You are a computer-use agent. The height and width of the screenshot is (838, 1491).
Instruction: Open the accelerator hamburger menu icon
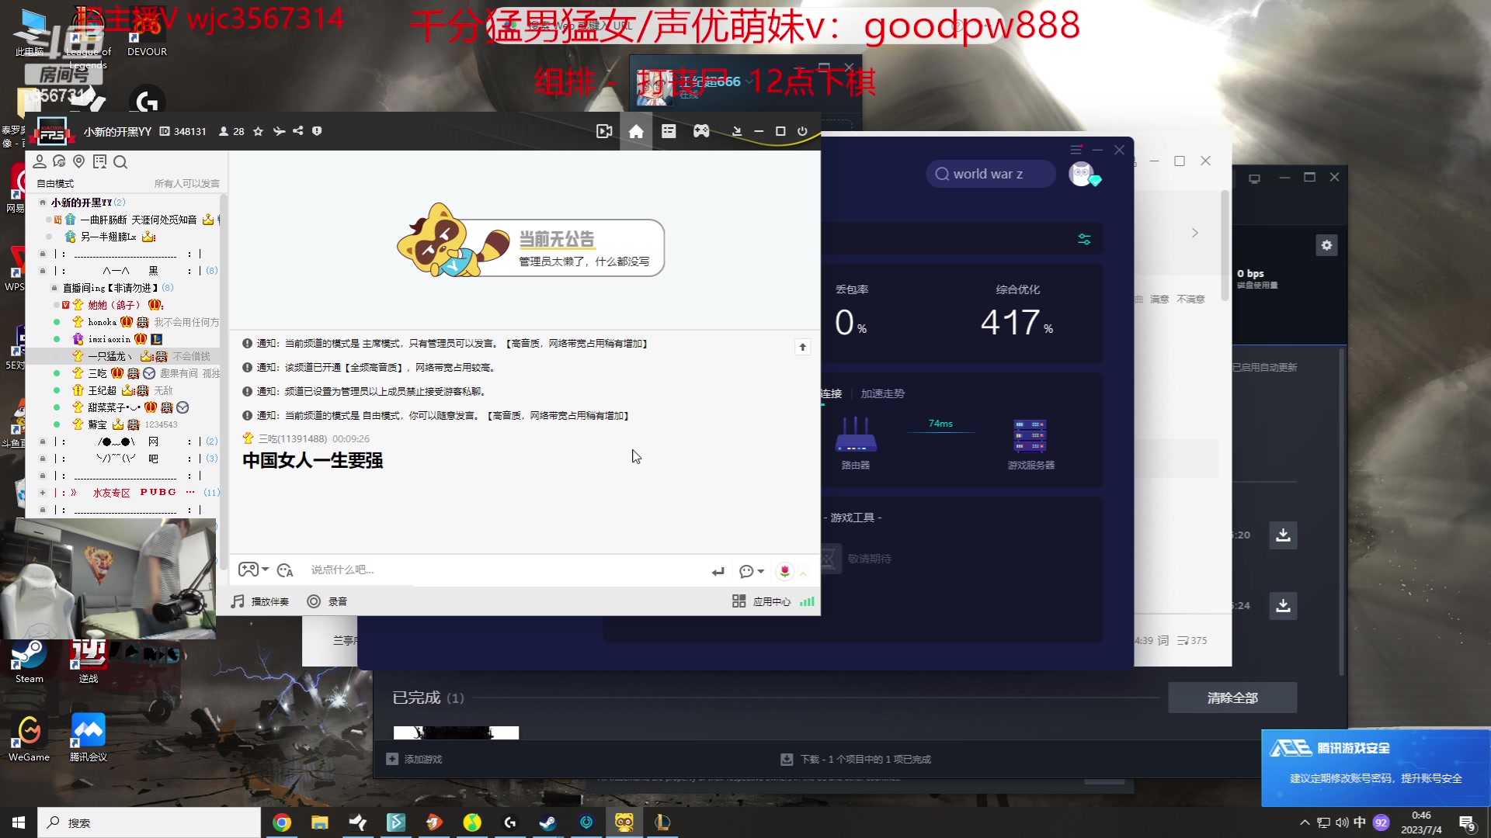(x=1076, y=150)
